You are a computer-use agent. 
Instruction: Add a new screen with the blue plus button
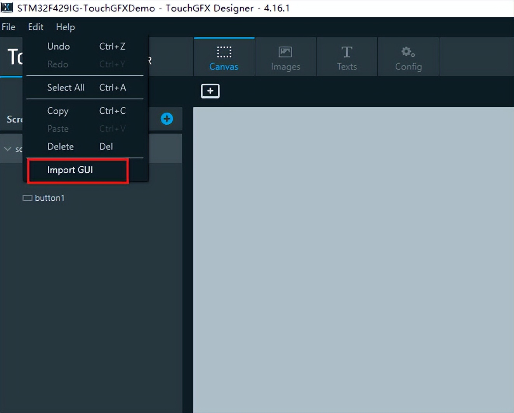[x=167, y=119]
